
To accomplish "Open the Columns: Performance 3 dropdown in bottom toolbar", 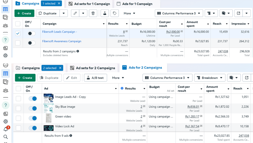I will point(167,78).
